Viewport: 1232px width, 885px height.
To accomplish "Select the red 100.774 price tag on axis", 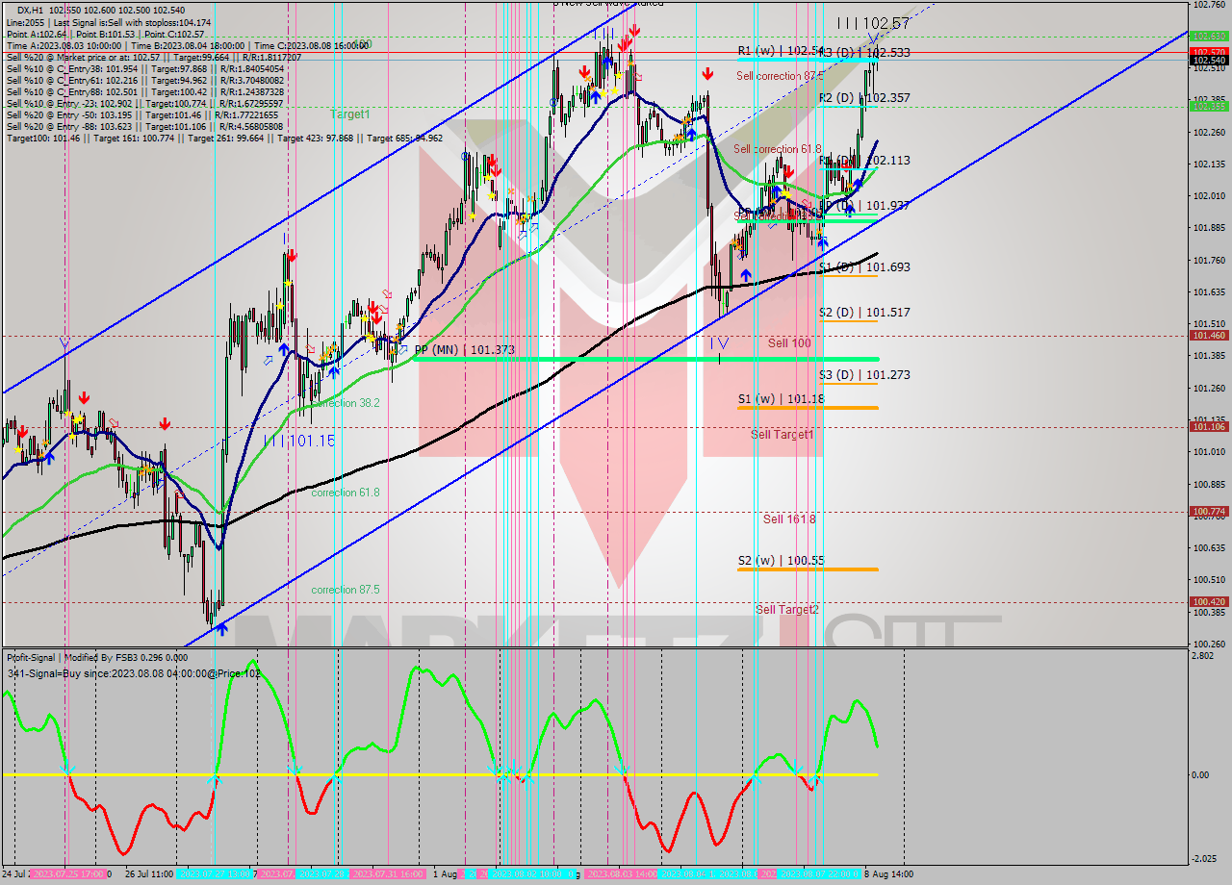I will coord(1209,512).
